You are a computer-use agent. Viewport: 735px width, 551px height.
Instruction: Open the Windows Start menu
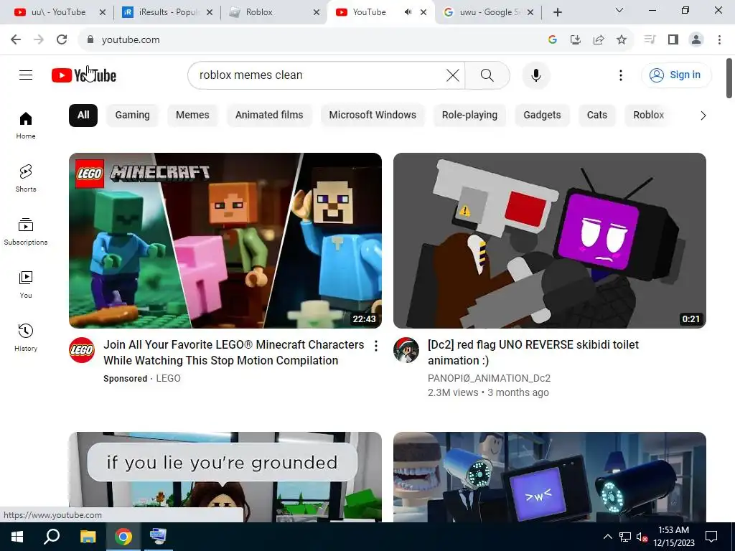click(17, 537)
